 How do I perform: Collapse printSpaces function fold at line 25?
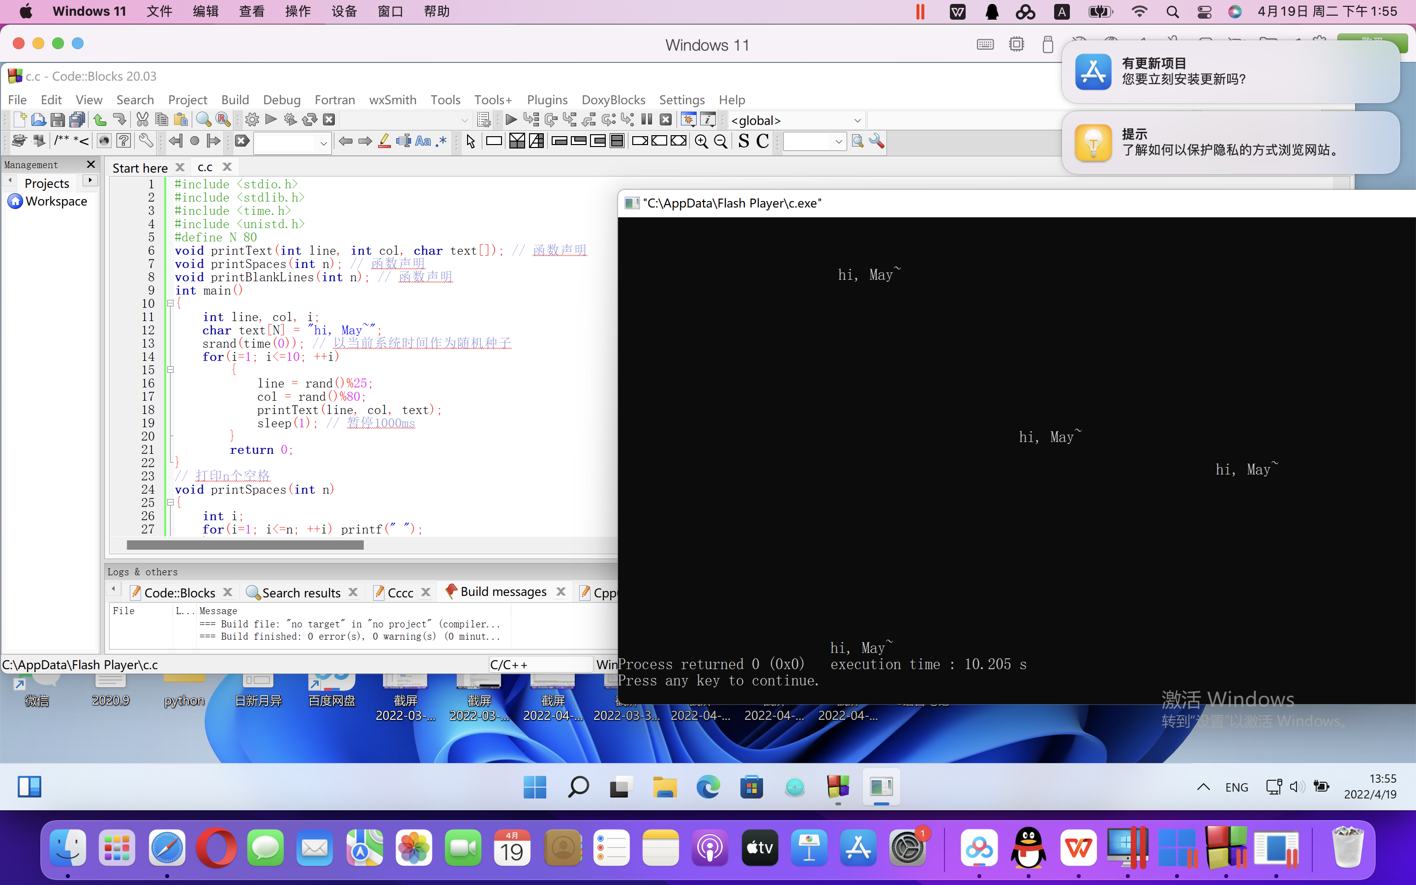click(x=170, y=502)
